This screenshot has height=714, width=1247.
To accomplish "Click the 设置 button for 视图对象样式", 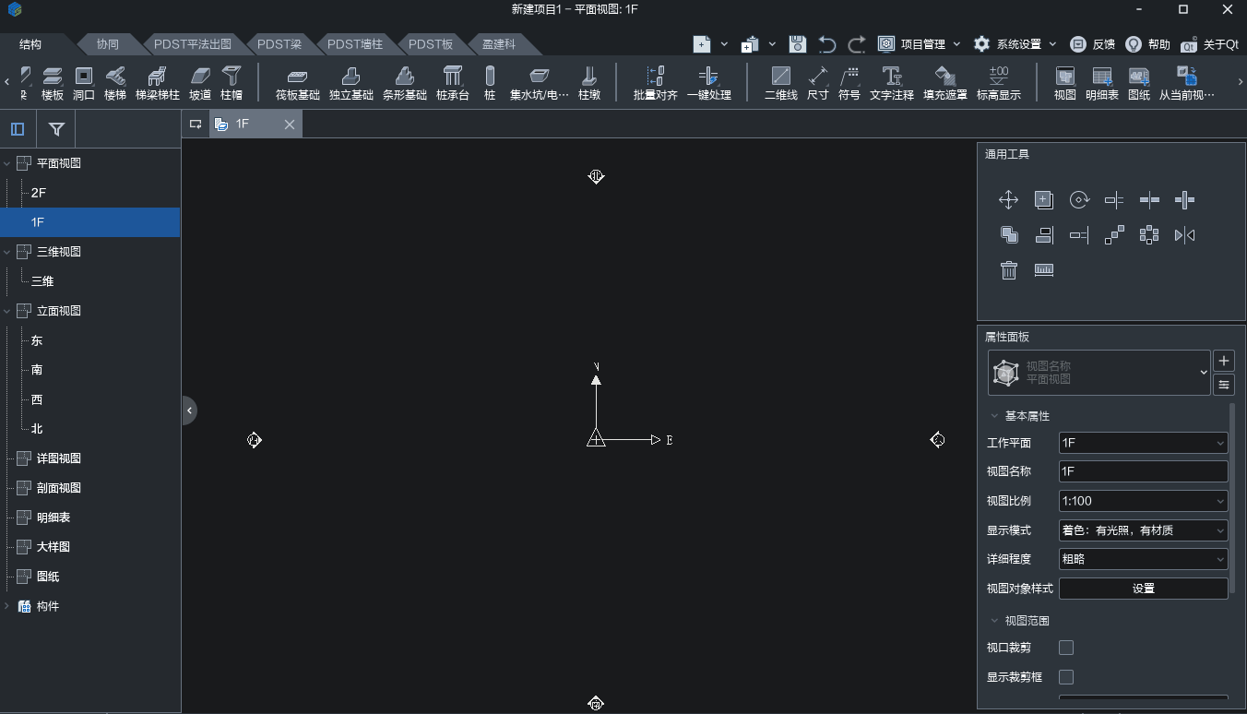I will 1144,589.
